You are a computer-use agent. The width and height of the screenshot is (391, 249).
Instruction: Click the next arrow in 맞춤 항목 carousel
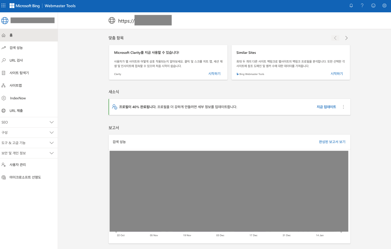coord(346,38)
